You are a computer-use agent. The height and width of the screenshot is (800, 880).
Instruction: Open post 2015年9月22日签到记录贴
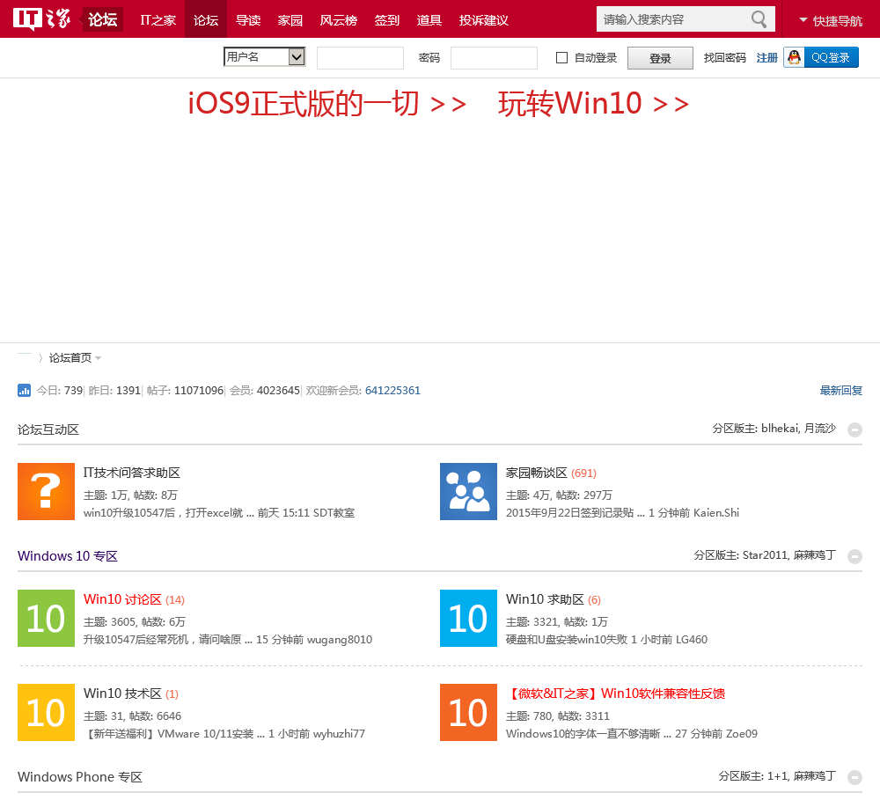[576, 512]
